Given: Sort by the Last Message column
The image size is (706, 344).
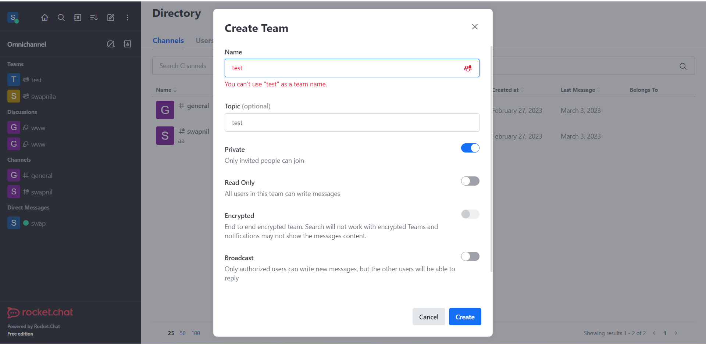Looking at the screenshot, I should (599, 90).
